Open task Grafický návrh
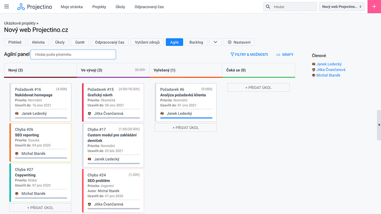 pos(100,95)
